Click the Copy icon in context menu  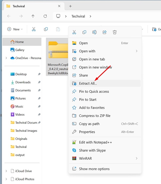coord(84,32)
